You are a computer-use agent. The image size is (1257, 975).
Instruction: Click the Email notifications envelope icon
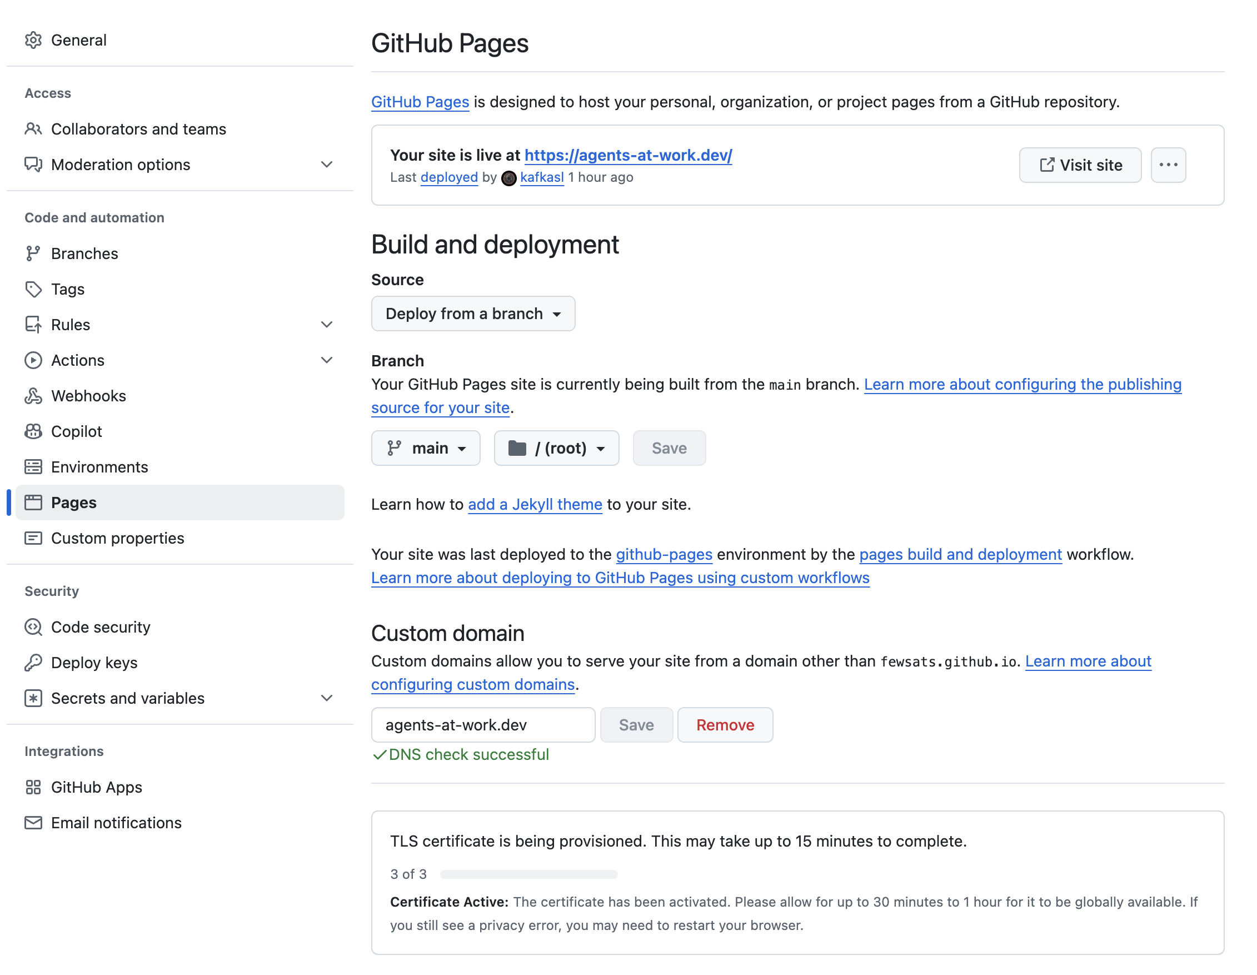33,823
